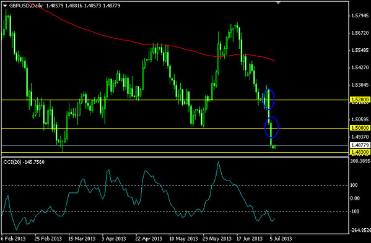Click the 1.53045 price scale value
This screenshot has width=371, height=243.
360,85
